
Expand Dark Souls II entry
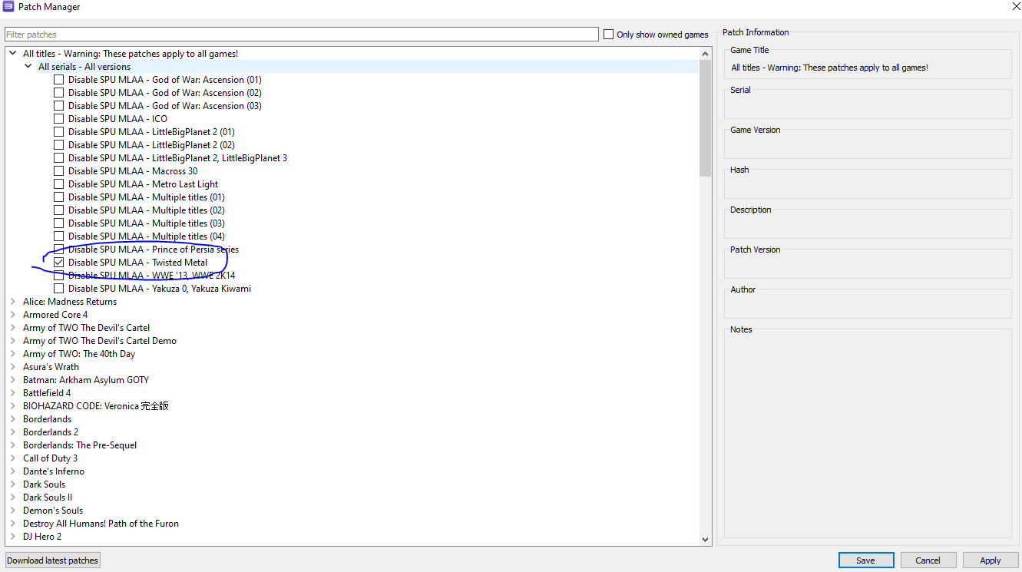point(13,498)
